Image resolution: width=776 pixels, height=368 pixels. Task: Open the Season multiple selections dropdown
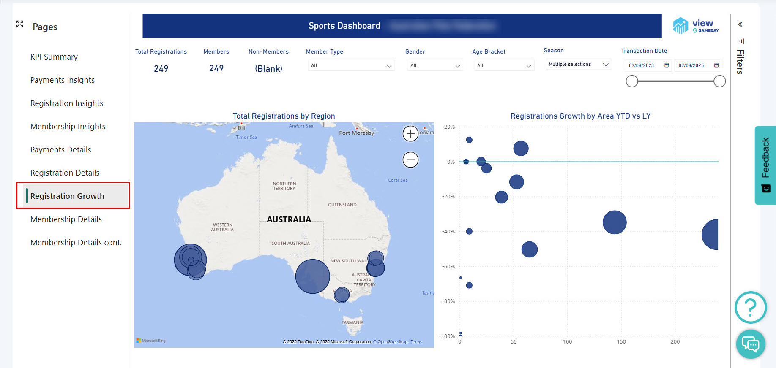(x=578, y=65)
